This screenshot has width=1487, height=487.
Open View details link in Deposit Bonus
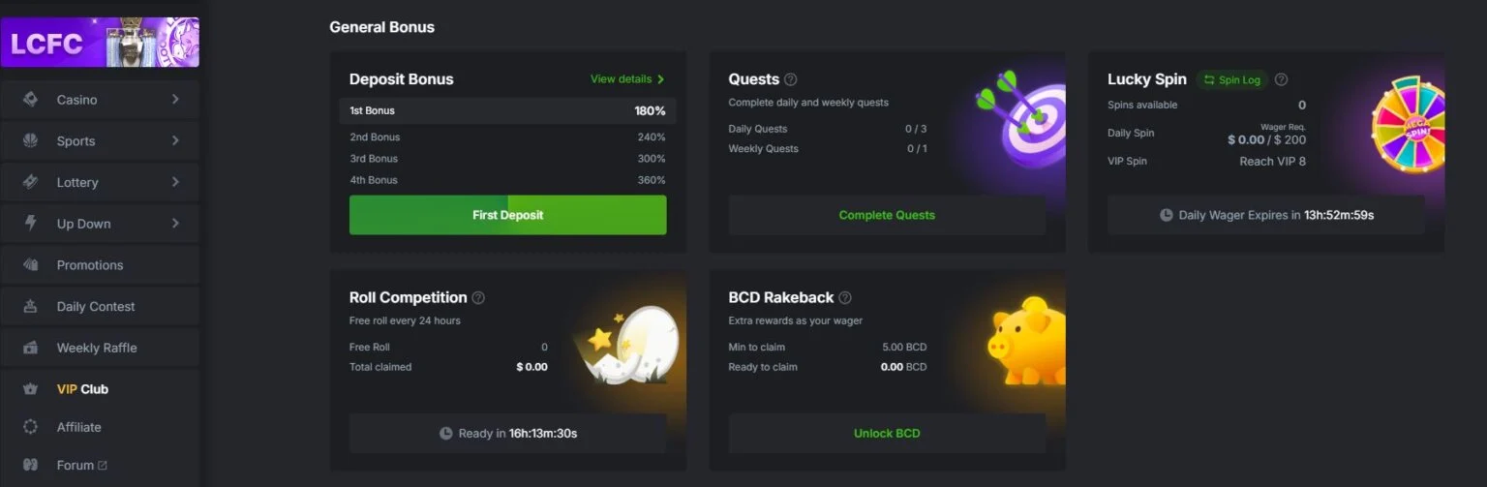point(626,79)
